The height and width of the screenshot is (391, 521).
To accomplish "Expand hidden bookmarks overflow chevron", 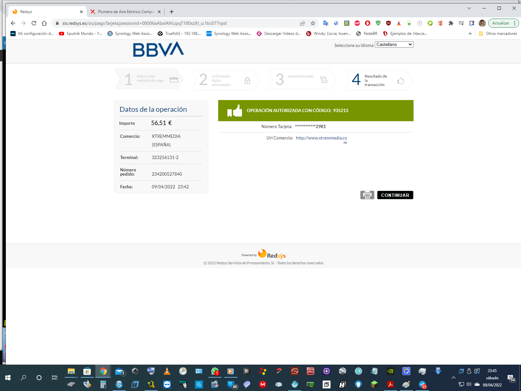I will point(470,34).
